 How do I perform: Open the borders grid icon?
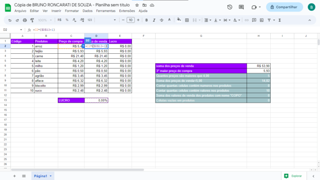[x=187, y=20]
